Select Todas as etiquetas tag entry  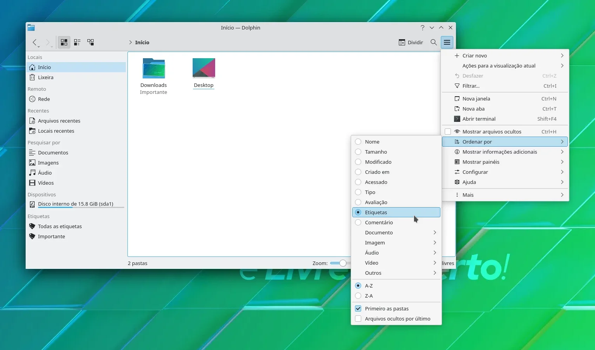[76, 226]
